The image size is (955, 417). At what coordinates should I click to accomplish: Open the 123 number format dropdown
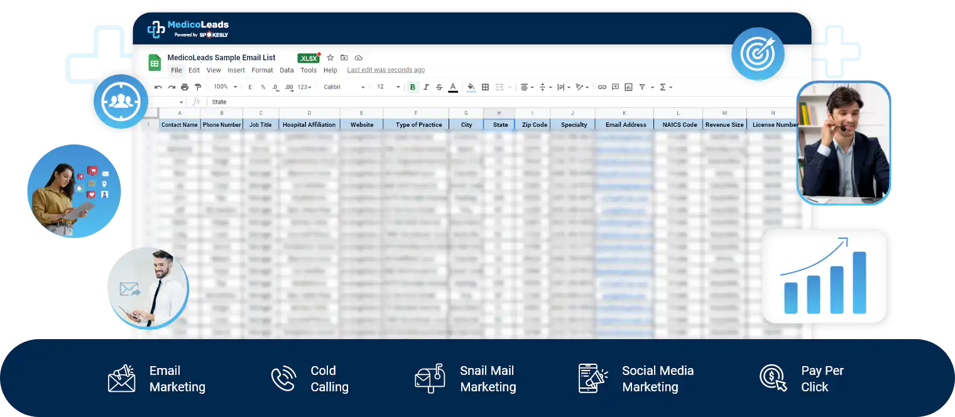click(x=305, y=87)
